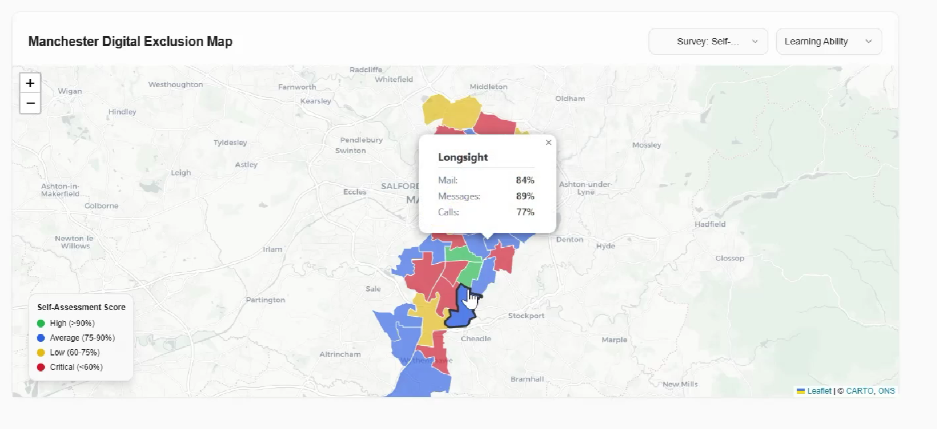Click the Longsight popup heading
Image resolution: width=937 pixels, height=429 pixels.
click(x=463, y=157)
